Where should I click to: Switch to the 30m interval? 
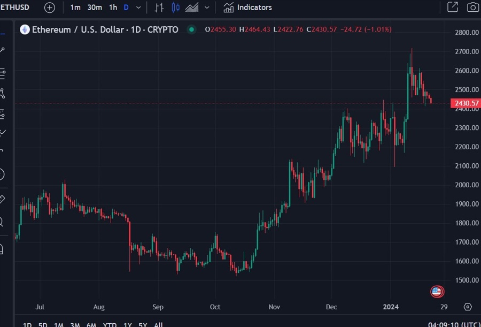(x=95, y=7)
